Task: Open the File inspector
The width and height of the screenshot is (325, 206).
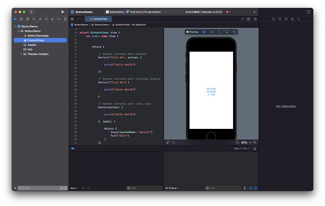Action: point(273,19)
